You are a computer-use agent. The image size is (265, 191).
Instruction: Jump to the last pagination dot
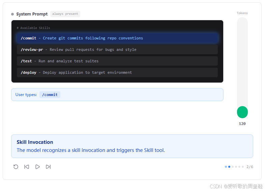tap(243, 167)
